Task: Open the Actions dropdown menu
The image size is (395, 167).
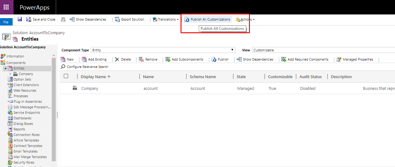Action: point(245,19)
